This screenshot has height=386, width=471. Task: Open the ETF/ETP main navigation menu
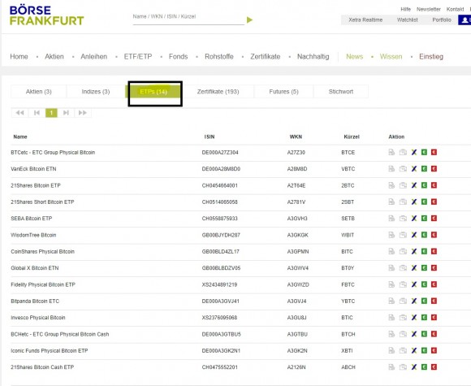[138, 57]
